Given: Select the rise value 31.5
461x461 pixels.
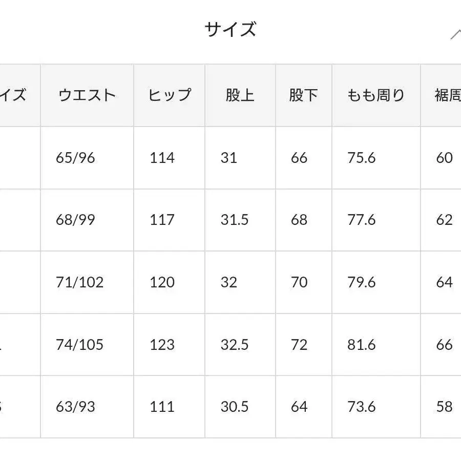Looking at the screenshot, I should click(x=235, y=220).
